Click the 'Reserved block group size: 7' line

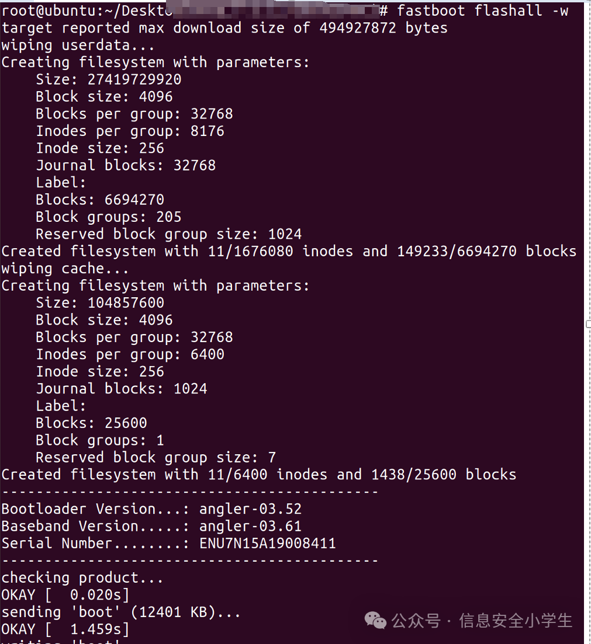click(x=155, y=457)
